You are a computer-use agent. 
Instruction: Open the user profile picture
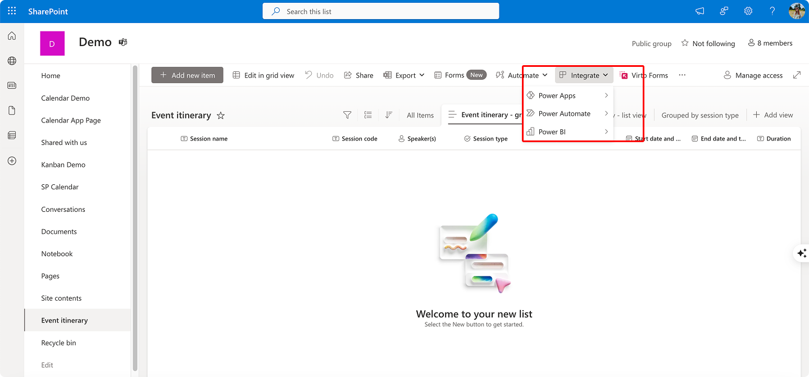(x=797, y=11)
